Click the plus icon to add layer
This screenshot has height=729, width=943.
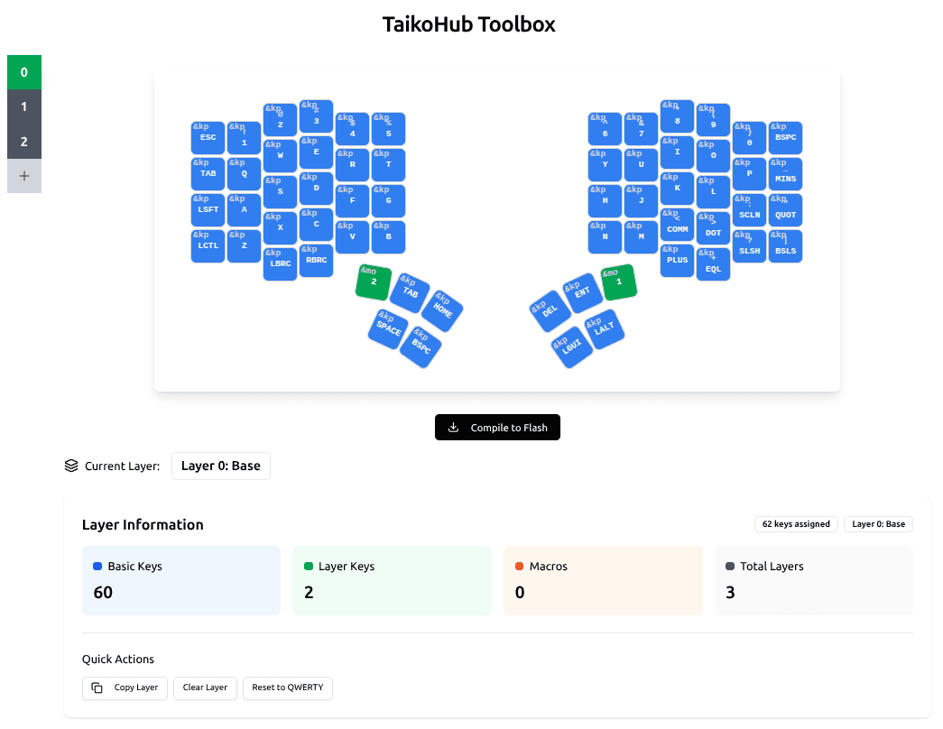tap(24, 176)
